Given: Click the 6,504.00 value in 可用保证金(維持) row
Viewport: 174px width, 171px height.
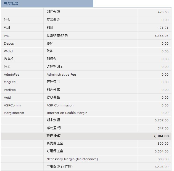Looking at the screenshot, I should tap(162, 167).
